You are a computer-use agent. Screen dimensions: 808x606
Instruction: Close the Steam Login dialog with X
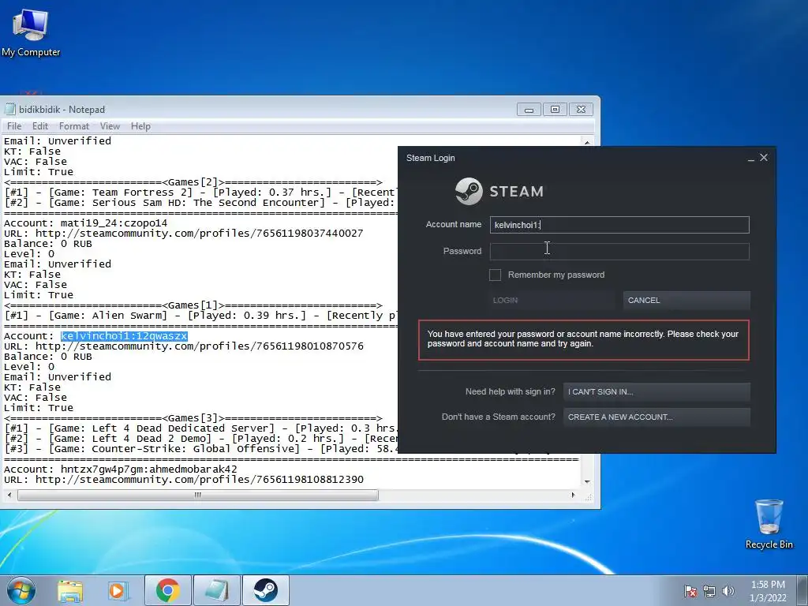764,158
